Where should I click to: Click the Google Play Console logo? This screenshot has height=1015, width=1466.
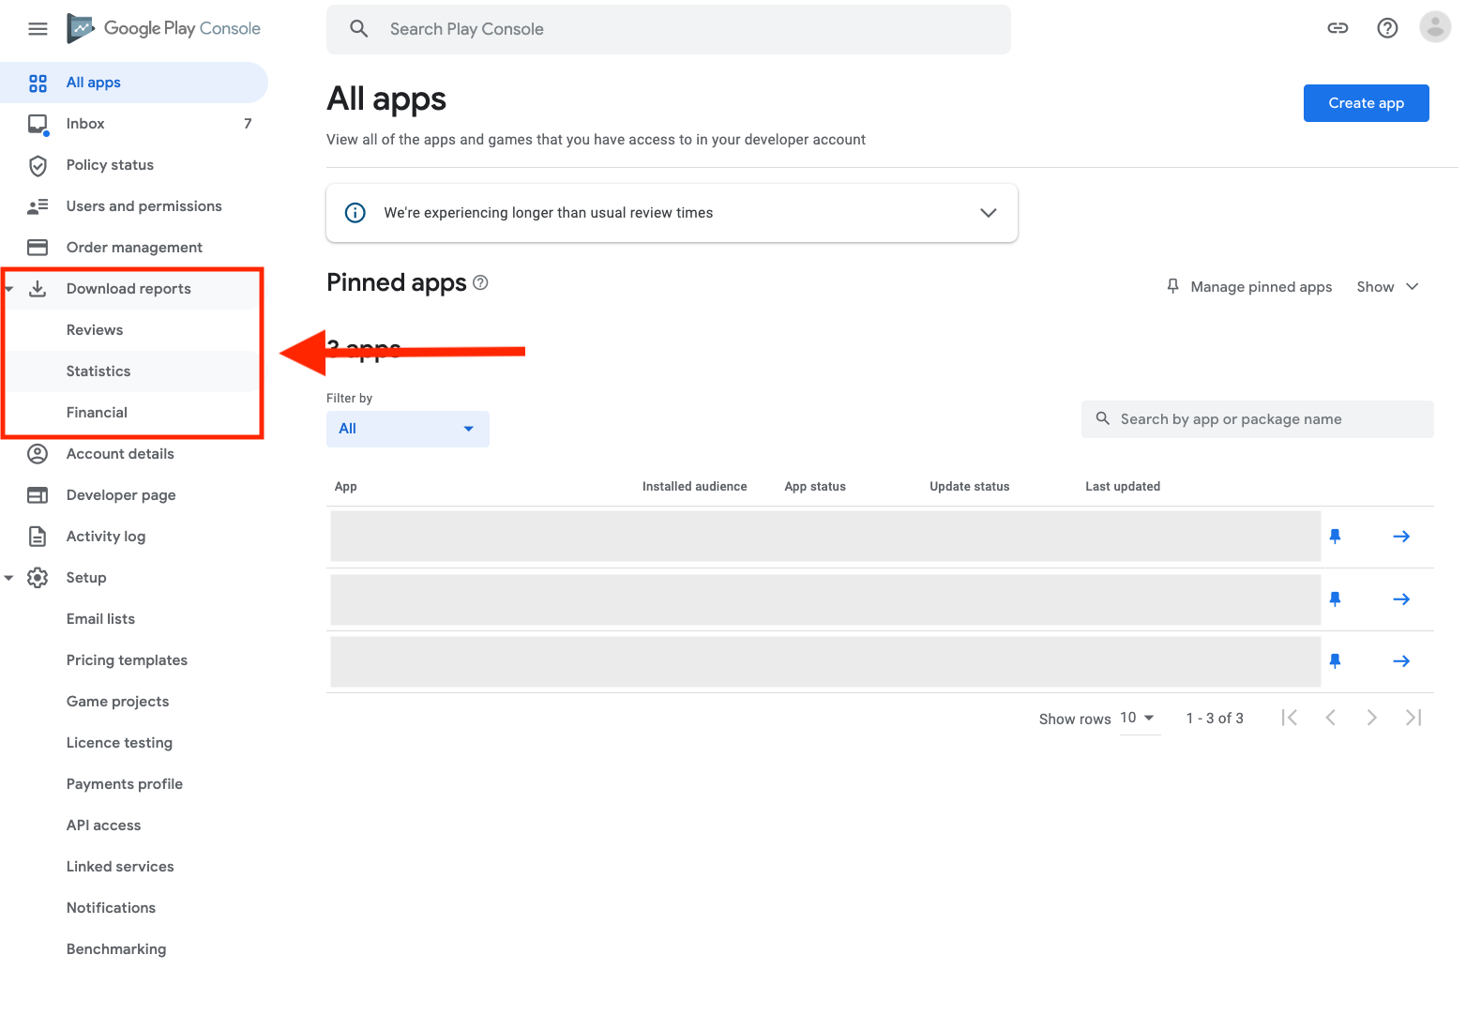pyautogui.click(x=164, y=29)
